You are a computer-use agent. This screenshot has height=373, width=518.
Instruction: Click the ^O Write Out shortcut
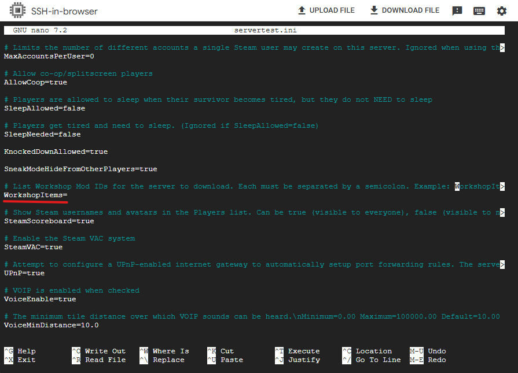[x=99, y=351]
